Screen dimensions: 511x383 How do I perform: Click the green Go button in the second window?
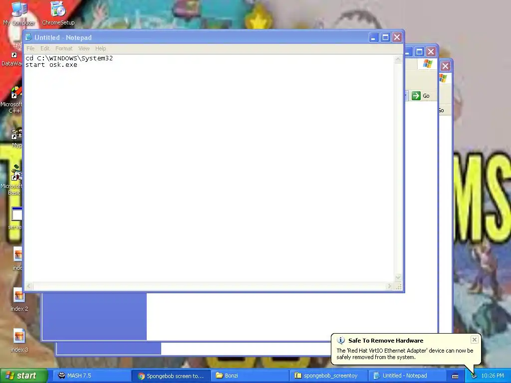(420, 96)
